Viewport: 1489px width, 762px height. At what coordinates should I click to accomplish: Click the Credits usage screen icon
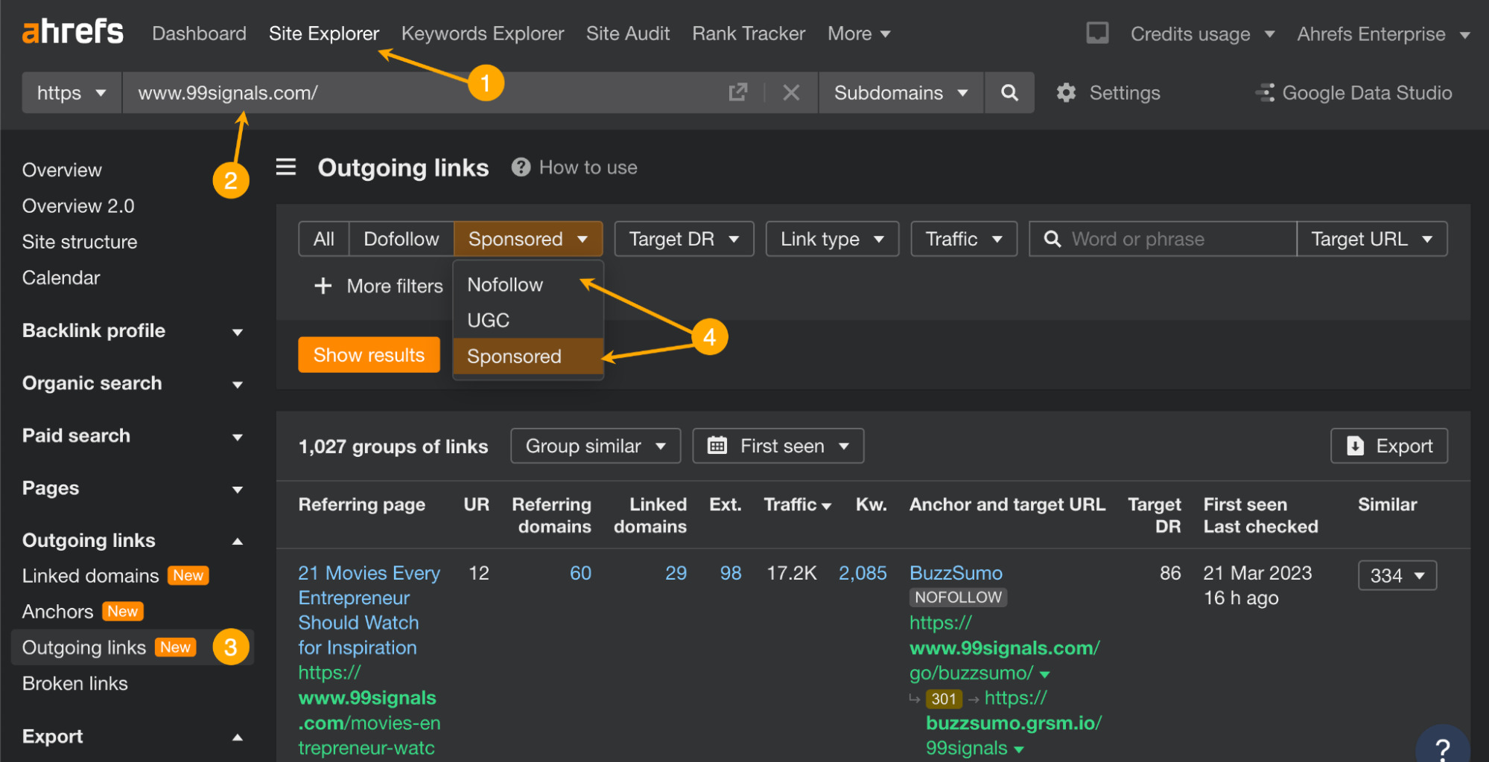tap(1096, 33)
